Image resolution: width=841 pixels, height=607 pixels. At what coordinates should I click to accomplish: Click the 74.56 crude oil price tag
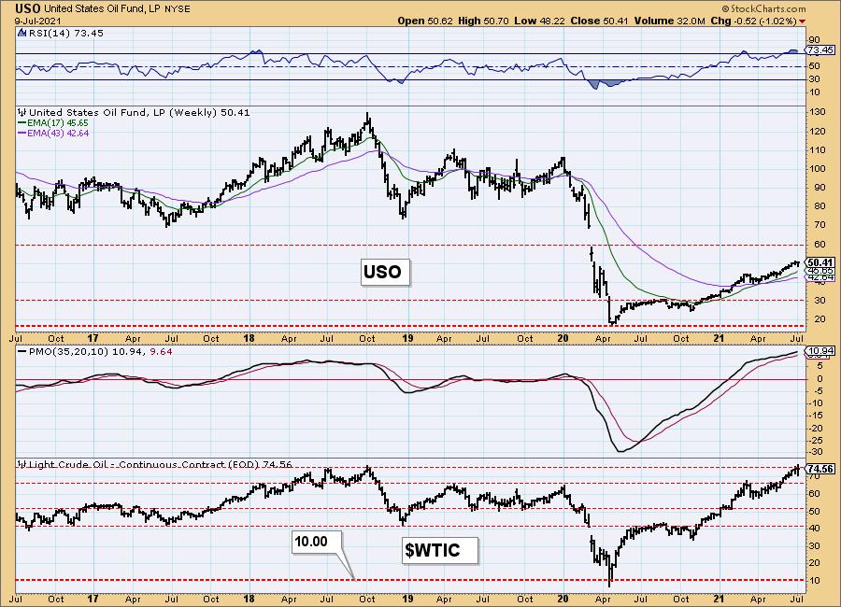pyautogui.click(x=820, y=469)
